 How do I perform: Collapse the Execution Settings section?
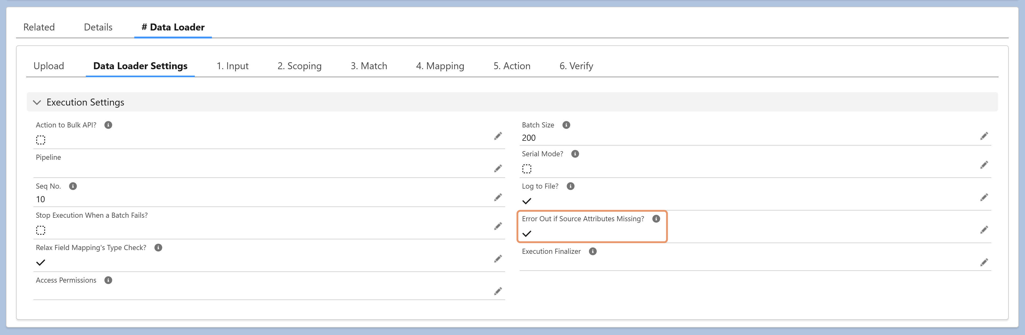[37, 102]
